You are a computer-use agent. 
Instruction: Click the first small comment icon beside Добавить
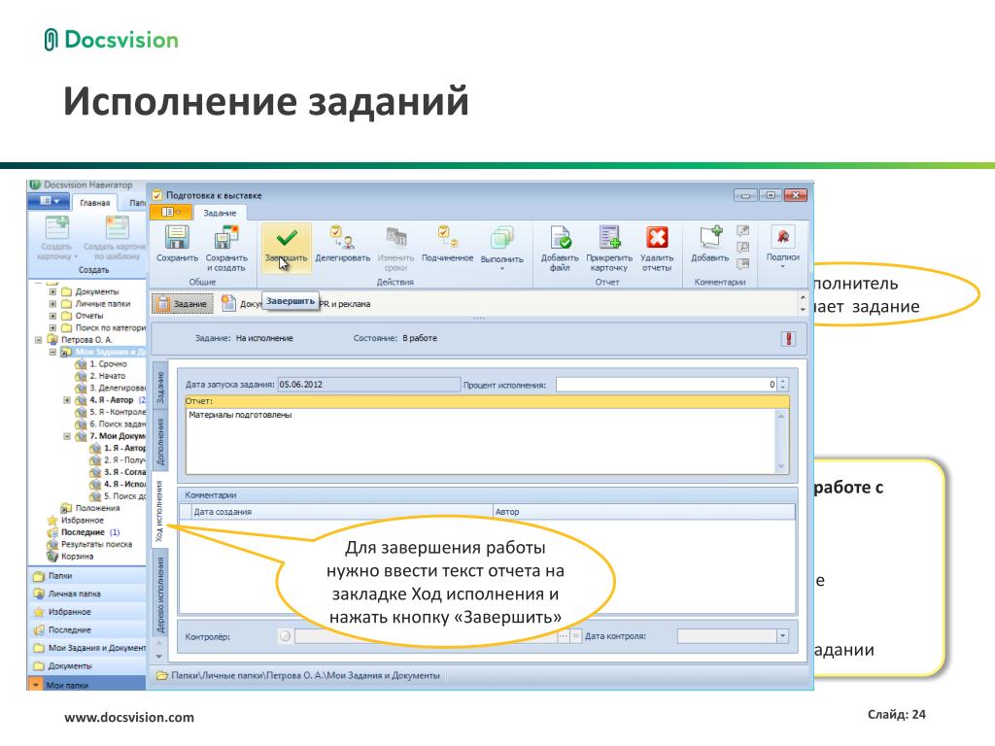[x=743, y=231]
